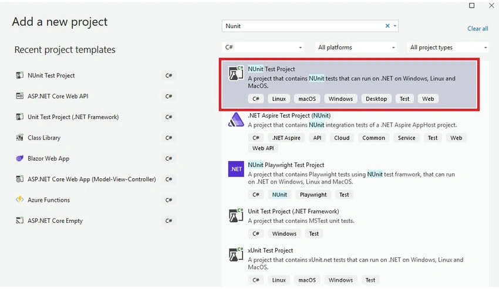The height and width of the screenshot is (289, 499).
Task: Click the recent Unit Test Project (.NET Framework) icon
Action: point(20,117)
